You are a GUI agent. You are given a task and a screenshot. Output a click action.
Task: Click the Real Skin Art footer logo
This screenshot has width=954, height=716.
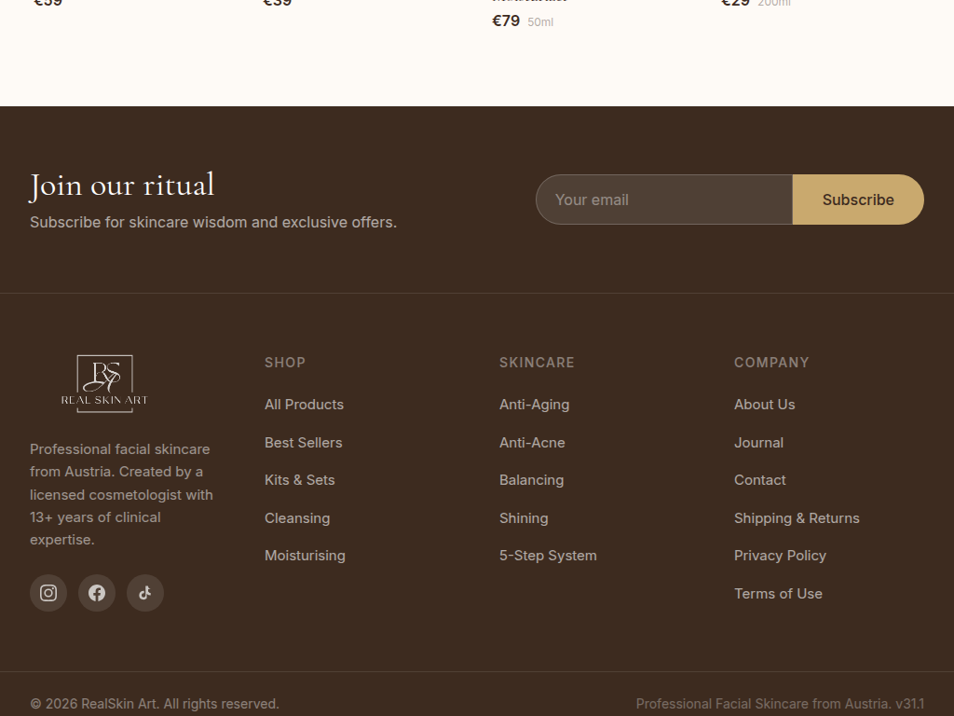(104, 383)
